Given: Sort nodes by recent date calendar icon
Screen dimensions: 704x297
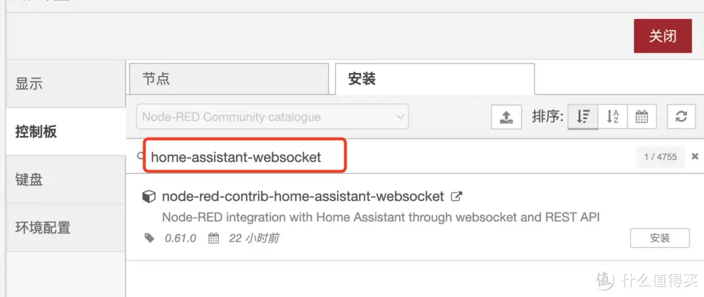Looking at the screenshot, I should (x=641, y=117).
